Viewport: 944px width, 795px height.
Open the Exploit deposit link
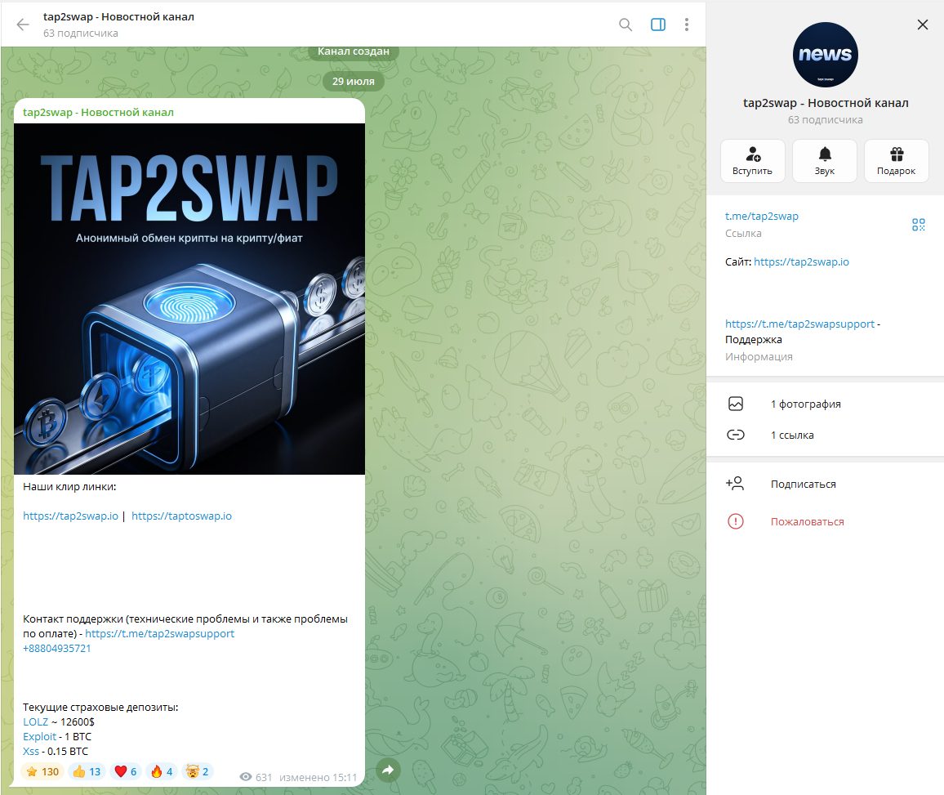[x=40, y=736]
